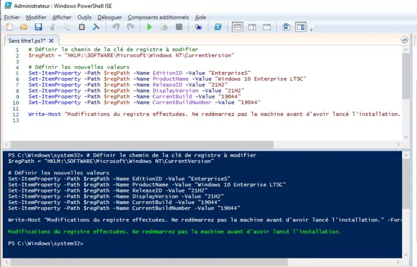Open New Remote PowerShell Tab icon
Screen dimensions: 417x267
[198, 27]
